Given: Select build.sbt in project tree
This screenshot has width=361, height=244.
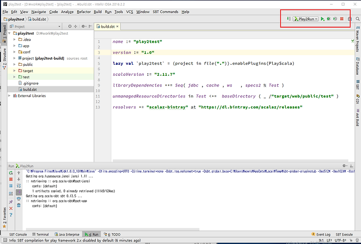Looking at the screenshot, I should coord(51,89).
